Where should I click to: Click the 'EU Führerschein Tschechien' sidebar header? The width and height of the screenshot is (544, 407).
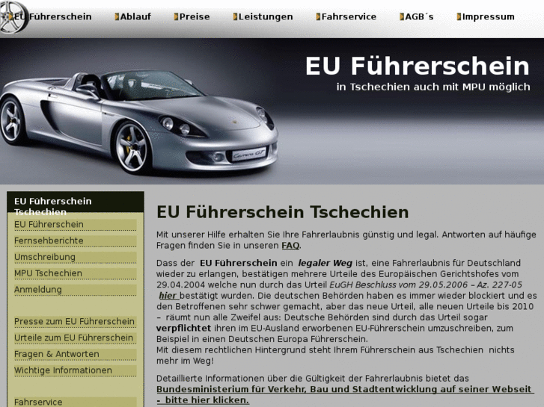76,202
